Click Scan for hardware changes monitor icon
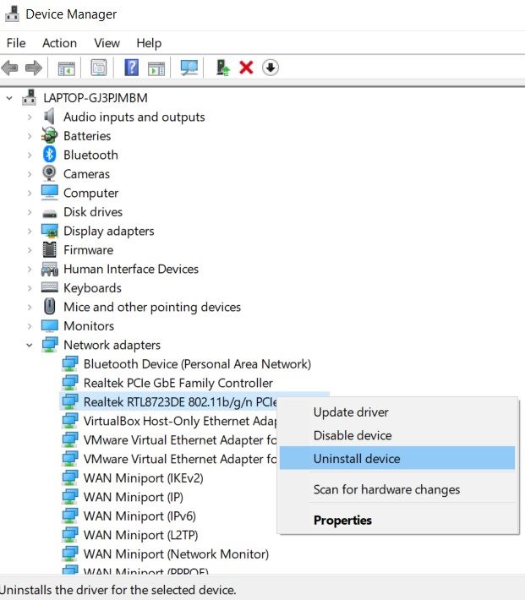Viewport: 525px width, 600px height. [189, 68]
